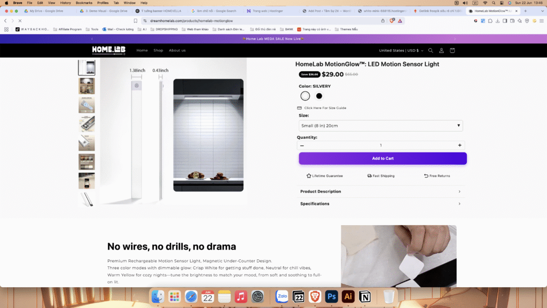
Task: Go back with the browser back arrow
Action: click(5, 21)
